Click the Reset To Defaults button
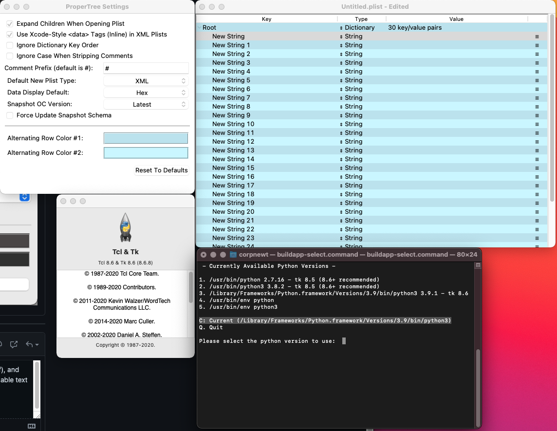The width and height of the screenshot is (557, 431). [162, 170]
